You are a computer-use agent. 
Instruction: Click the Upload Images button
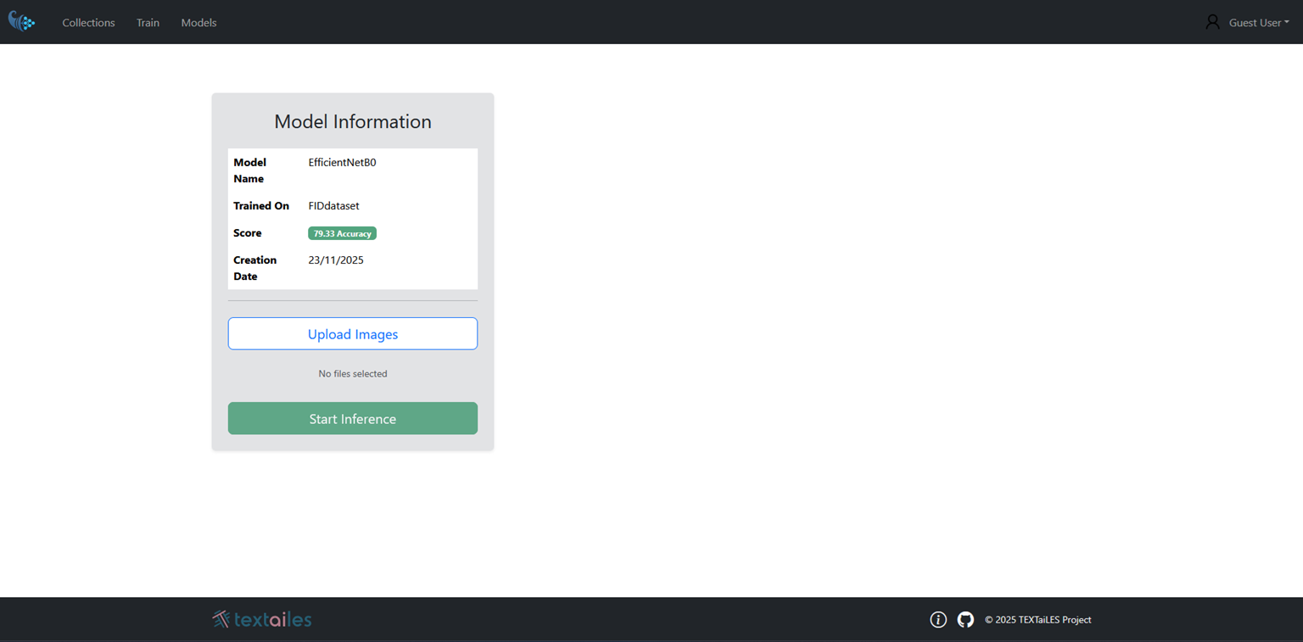coord(353,334)
